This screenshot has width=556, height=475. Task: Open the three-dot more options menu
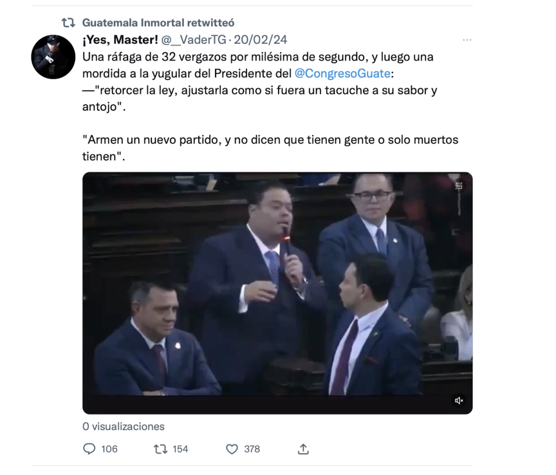pyautogui.click(x=467, y=40)
